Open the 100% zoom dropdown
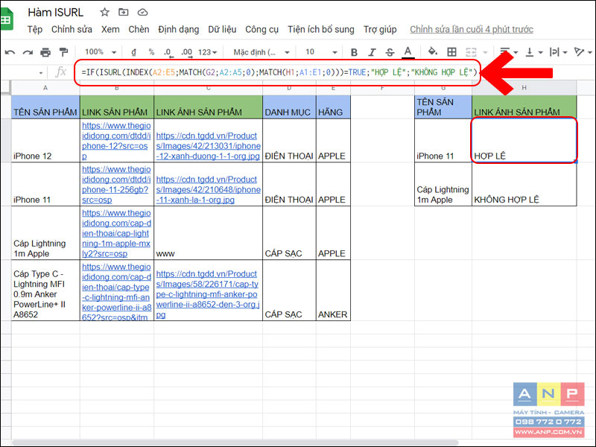 (x=101, y=52)
